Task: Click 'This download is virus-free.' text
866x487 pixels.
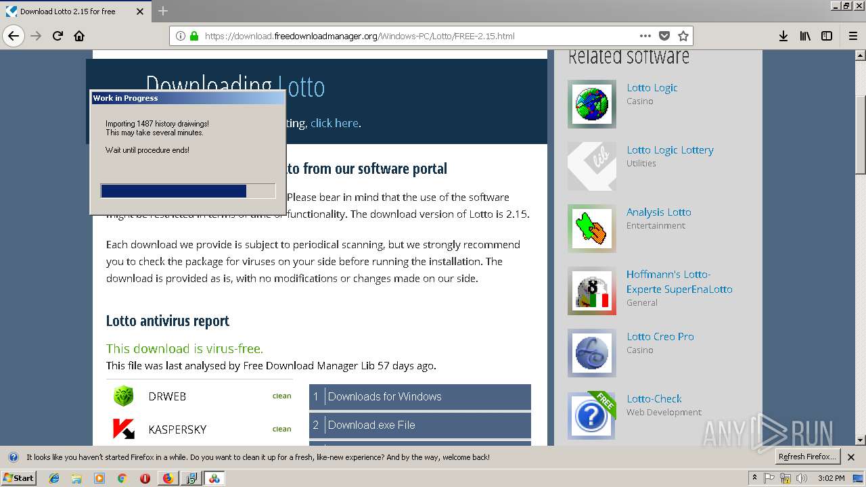Action: (x=185, y=348)
